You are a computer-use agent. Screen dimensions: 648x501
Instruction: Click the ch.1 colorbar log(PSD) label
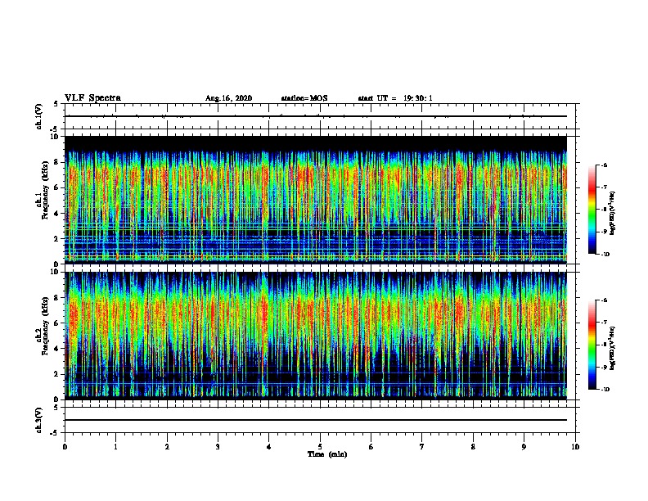pos(613,214)
